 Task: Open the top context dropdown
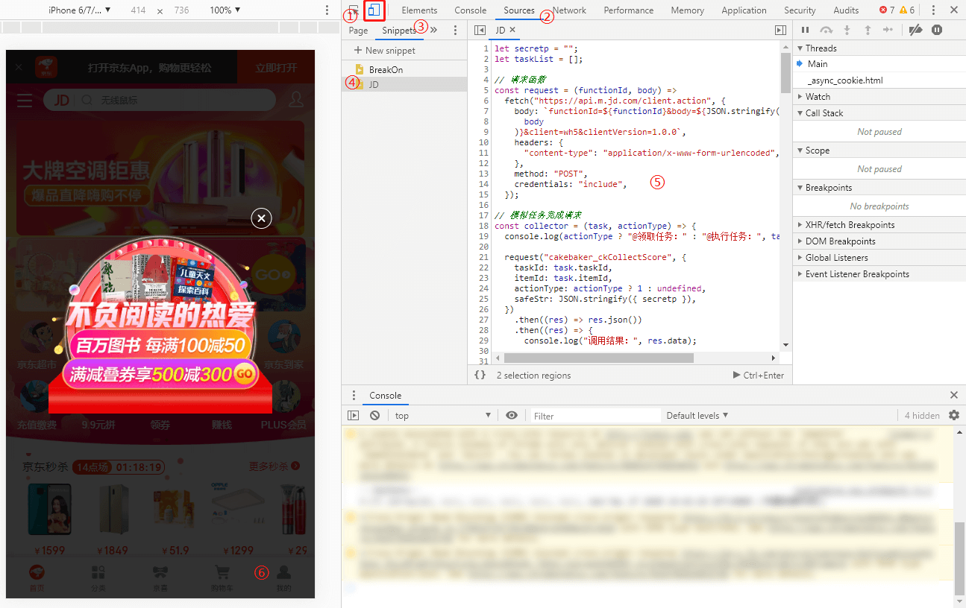443,416
